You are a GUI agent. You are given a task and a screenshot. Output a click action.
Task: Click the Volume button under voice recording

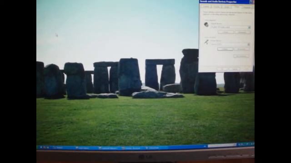click(225, 49)
